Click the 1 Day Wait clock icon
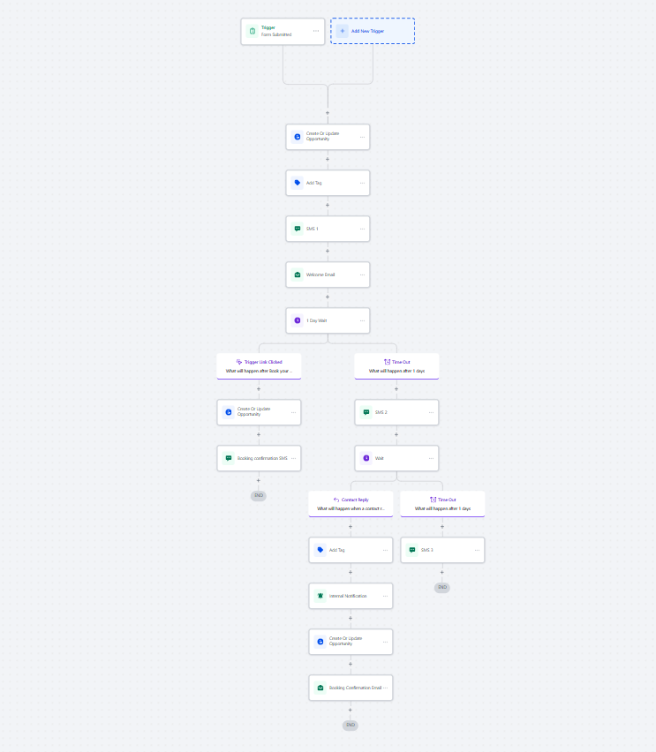Image resolution: width=656 pixels, height=752 pixels. pyautogui.click(x=298, y=320)
